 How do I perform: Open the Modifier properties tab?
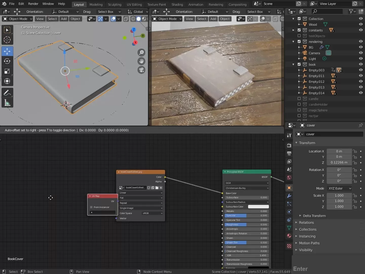[289, 196]
